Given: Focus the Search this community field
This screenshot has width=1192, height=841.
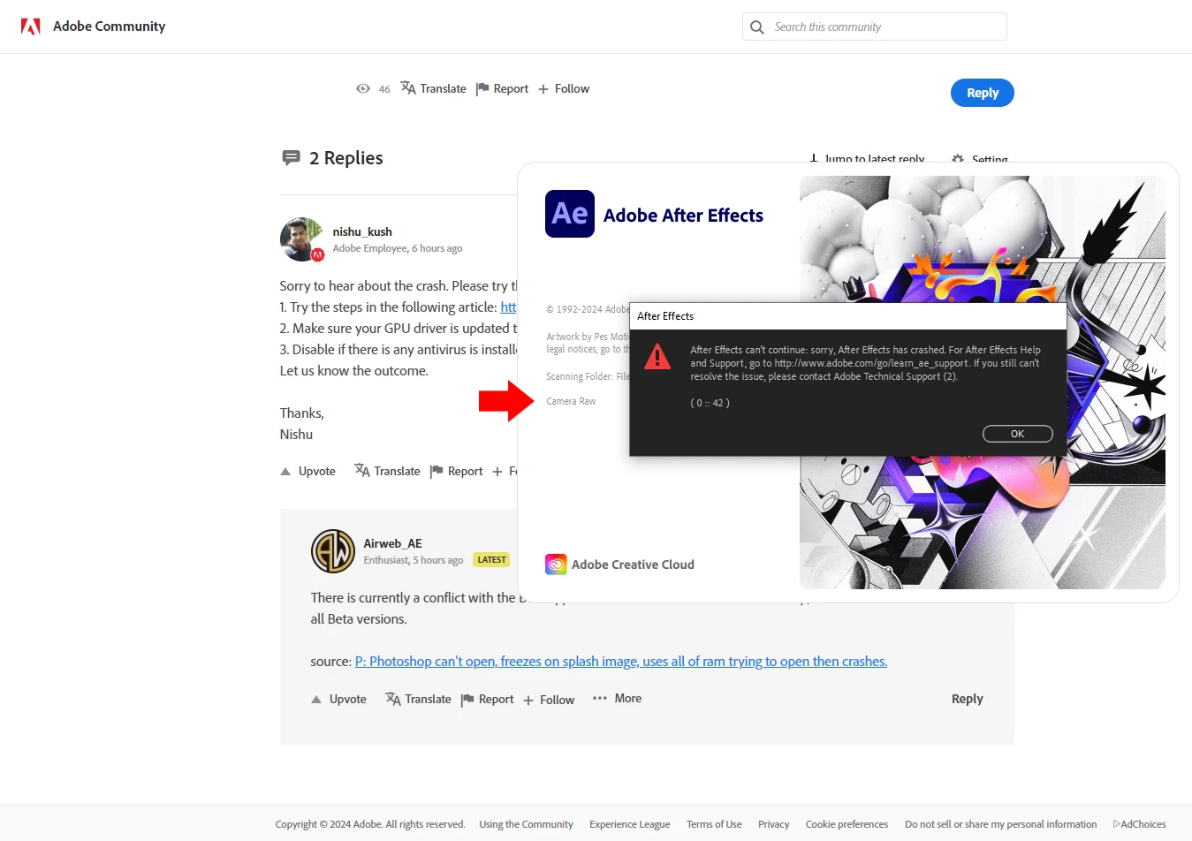Looking at the screenshot, I should (875, 27).
